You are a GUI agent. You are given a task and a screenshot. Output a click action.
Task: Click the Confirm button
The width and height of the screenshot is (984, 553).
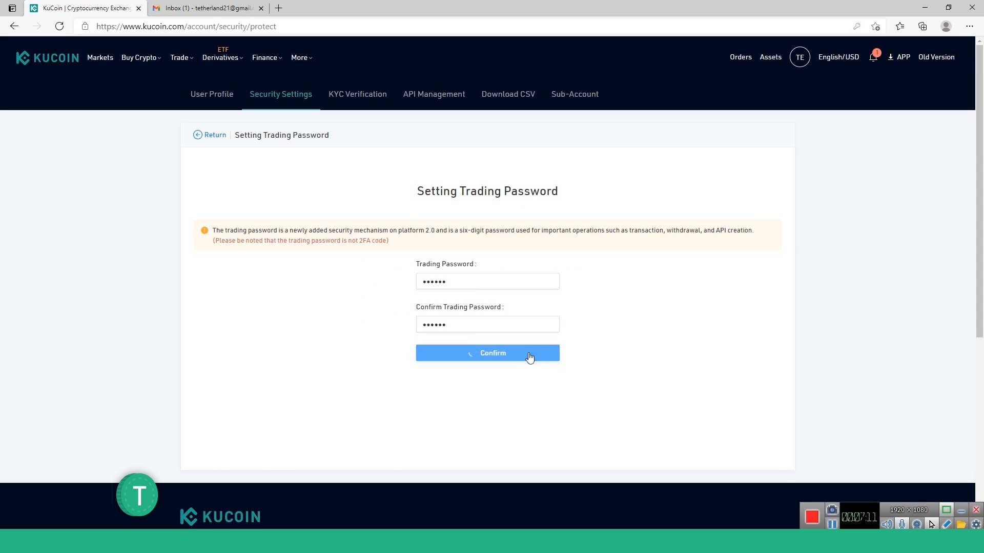488,352
